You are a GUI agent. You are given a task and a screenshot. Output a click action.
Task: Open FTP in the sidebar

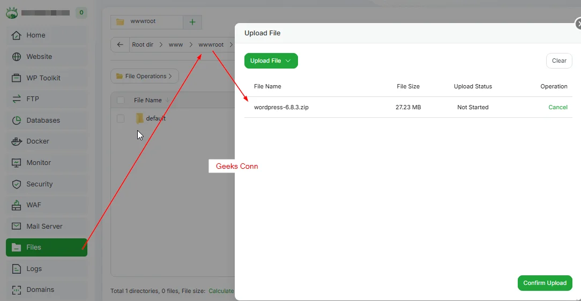47,99
